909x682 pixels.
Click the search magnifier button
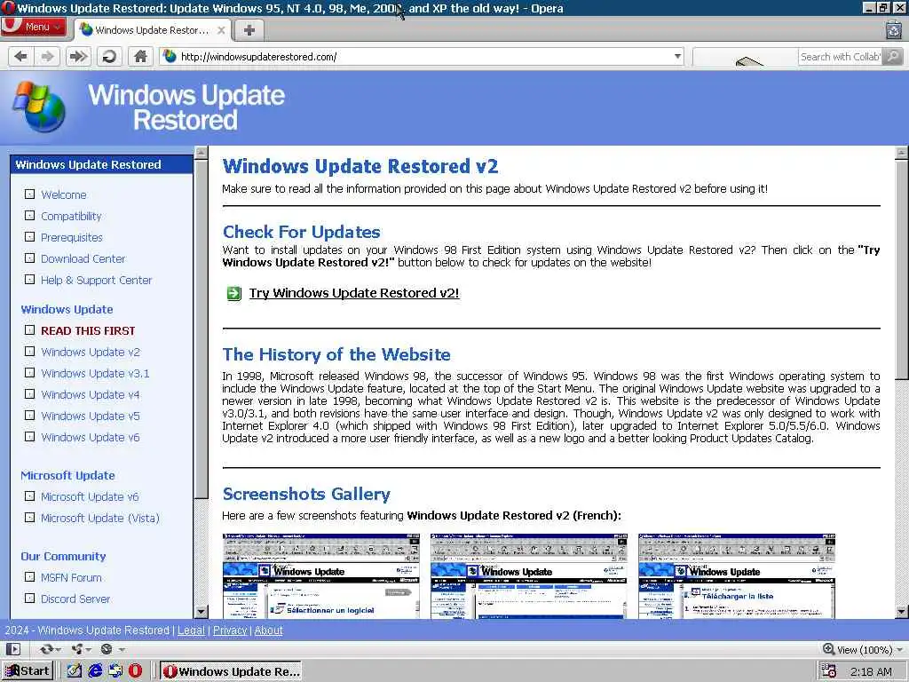(893, 56)
